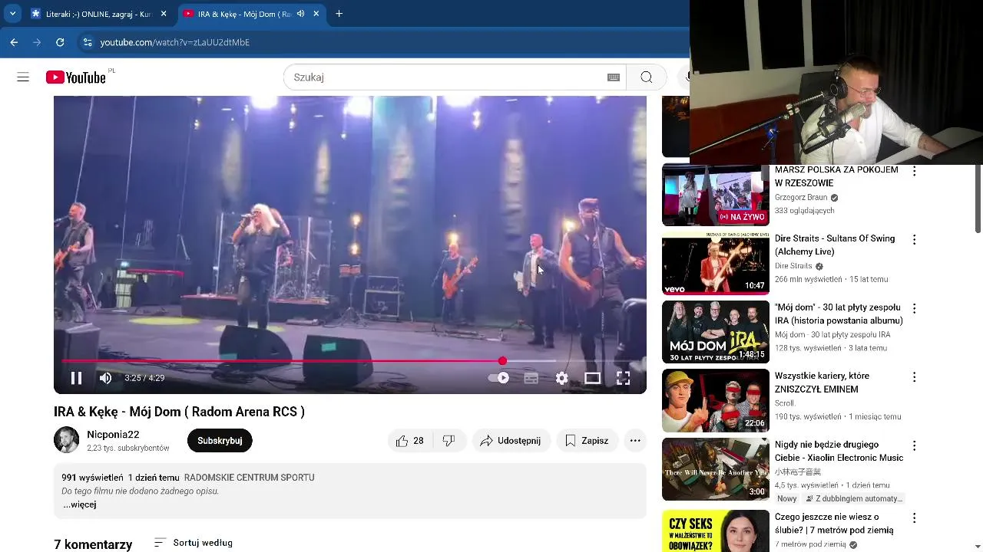Pause the video playback
The width and height of the screenshot is (983, 552).
coord(76,378)
